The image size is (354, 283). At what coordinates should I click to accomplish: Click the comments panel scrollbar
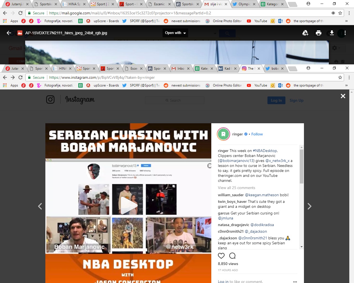(301, 166)
